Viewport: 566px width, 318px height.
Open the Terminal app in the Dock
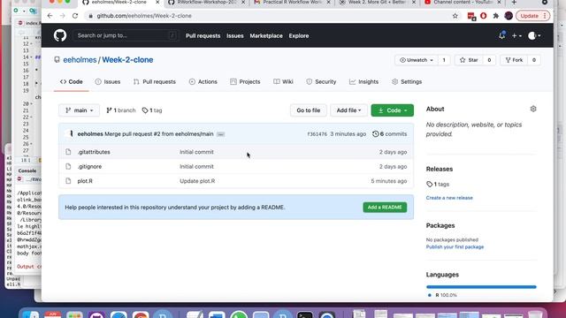tap(305, 314)
